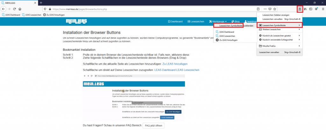This screenshot has width=326, height=130.
Task: Click the FAQ jetzt öffnen button
Action: [x=153, y=125]
